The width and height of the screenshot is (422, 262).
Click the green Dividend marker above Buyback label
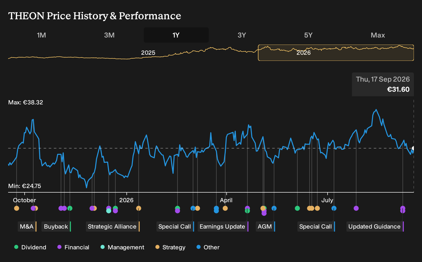click(x=70, y=208)
